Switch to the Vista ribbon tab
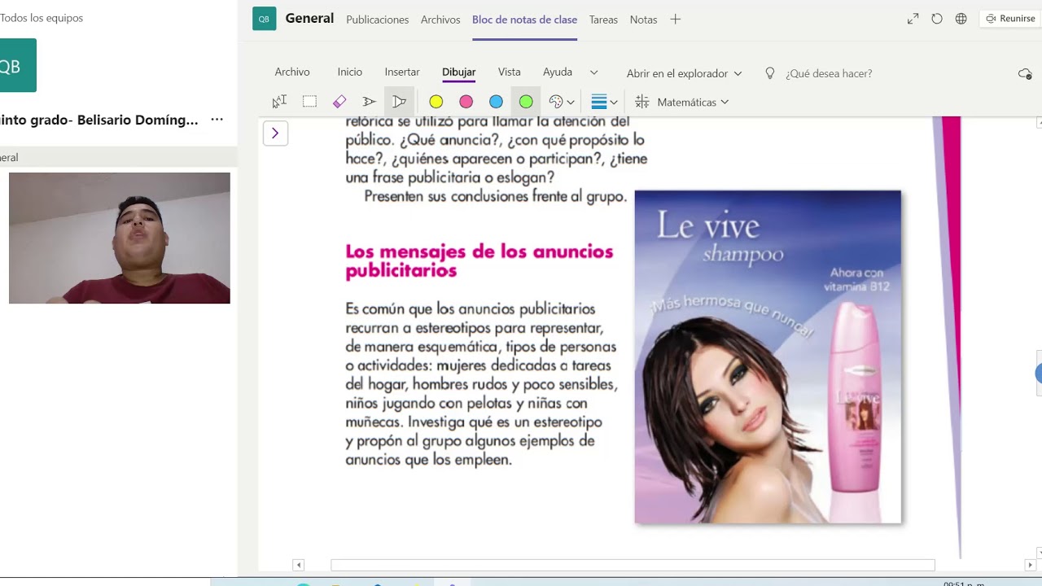 (x=510, y=72)
